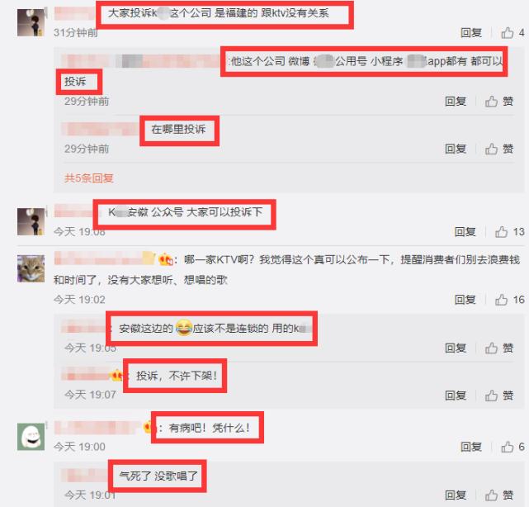
Task: Open avatar of user posting 31分钟前
Action: pos(31,23)
